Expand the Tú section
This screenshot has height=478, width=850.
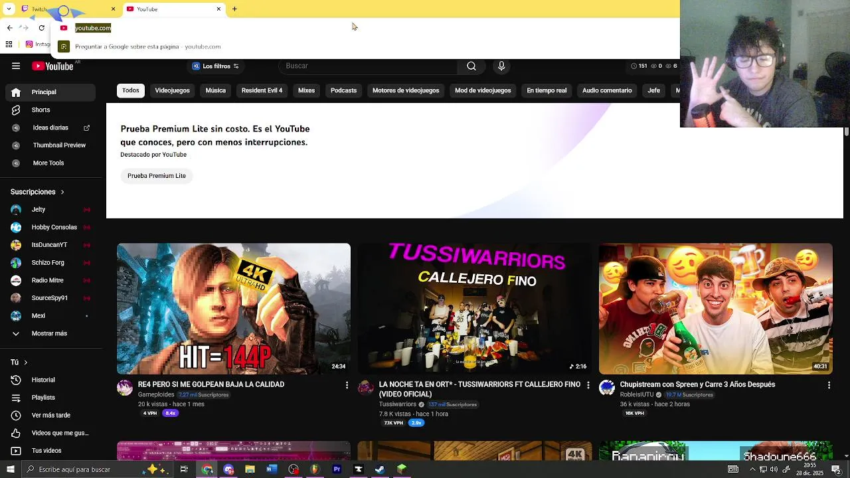19,362
